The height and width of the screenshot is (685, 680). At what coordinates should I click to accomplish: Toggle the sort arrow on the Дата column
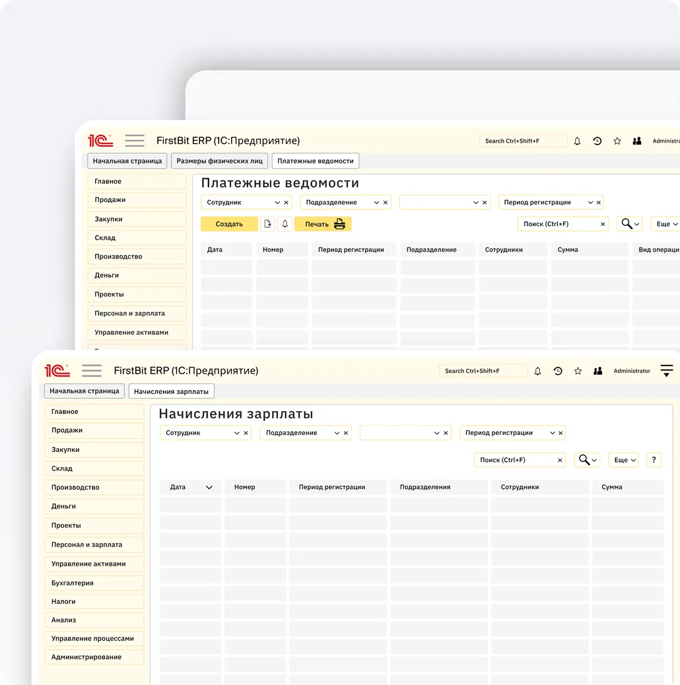pyautogui.click(x=209, y=488)
